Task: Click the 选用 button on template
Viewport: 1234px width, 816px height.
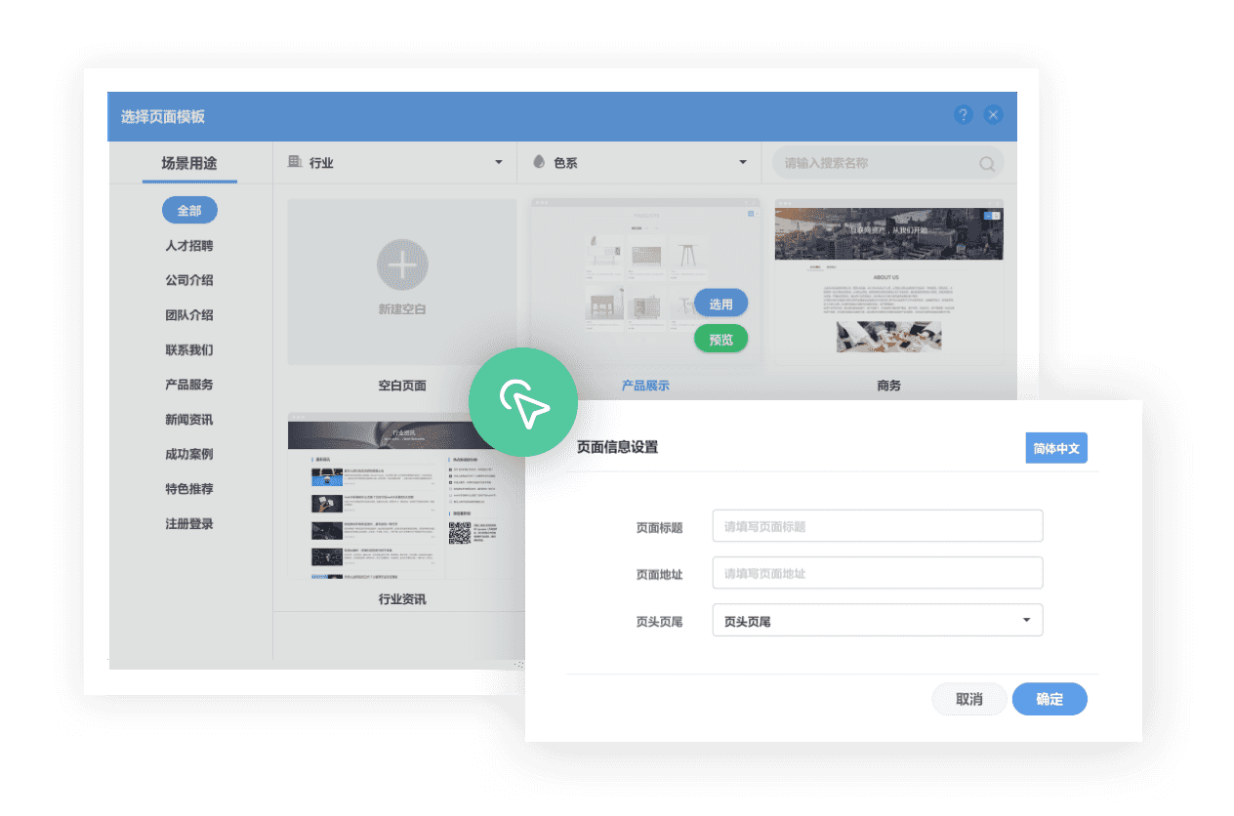Action: pos(720,304)
